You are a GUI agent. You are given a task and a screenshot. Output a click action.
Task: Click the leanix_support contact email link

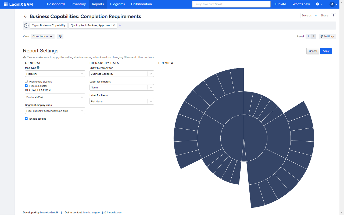tap(103, 213)
